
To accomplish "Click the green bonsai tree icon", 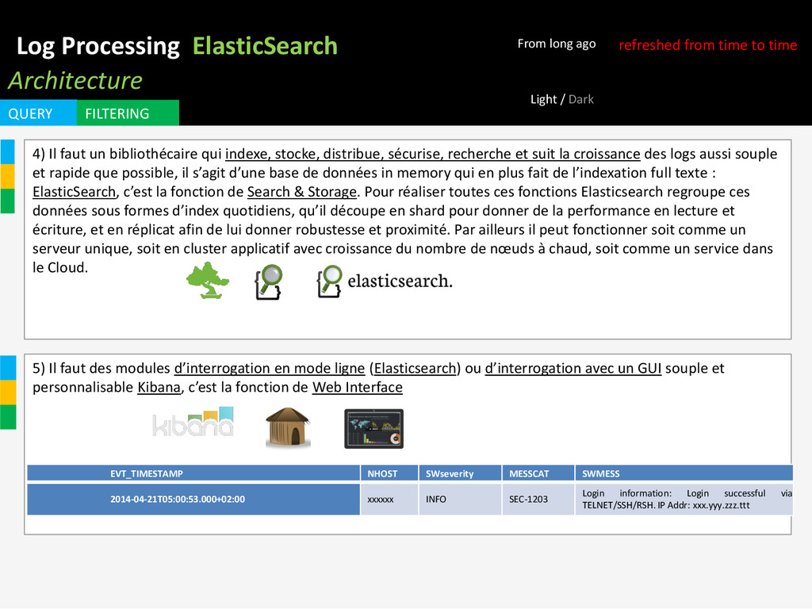I will (x=208, y=280).
